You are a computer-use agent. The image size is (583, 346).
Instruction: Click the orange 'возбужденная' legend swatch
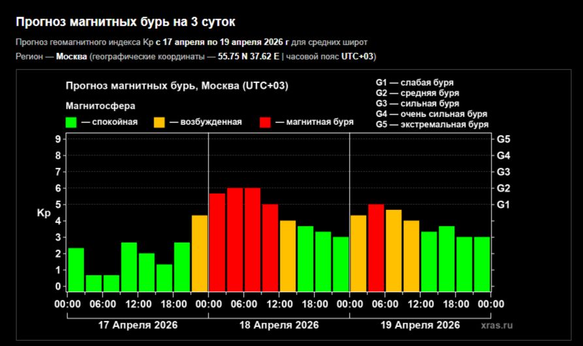point(159,122)
